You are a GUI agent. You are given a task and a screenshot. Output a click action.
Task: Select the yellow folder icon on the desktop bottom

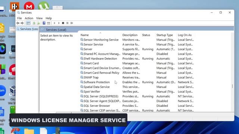(29, 131)
